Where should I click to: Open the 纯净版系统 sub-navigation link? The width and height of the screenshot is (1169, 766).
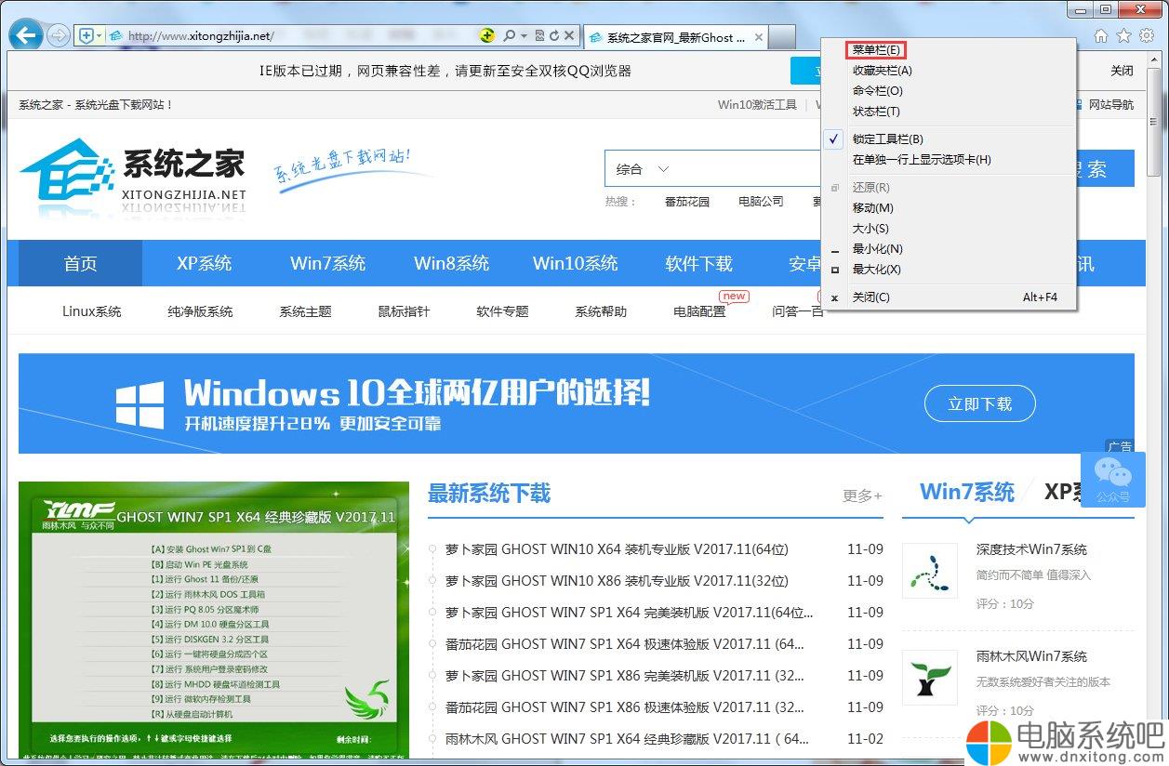pyautogui.click(x=200, y=311)
